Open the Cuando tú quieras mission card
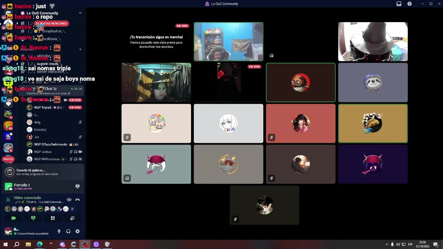The height and width of the screenshot is (249, 443). [x=43, y=172]
